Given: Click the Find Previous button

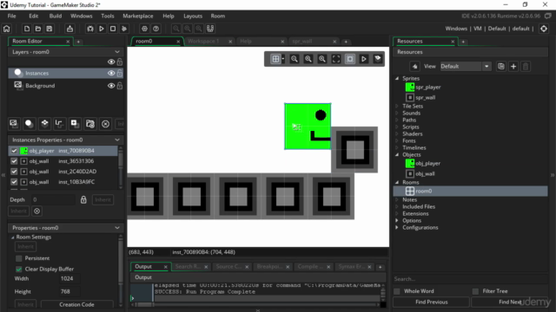Looking at the screenshot, I should click(431, 302).
